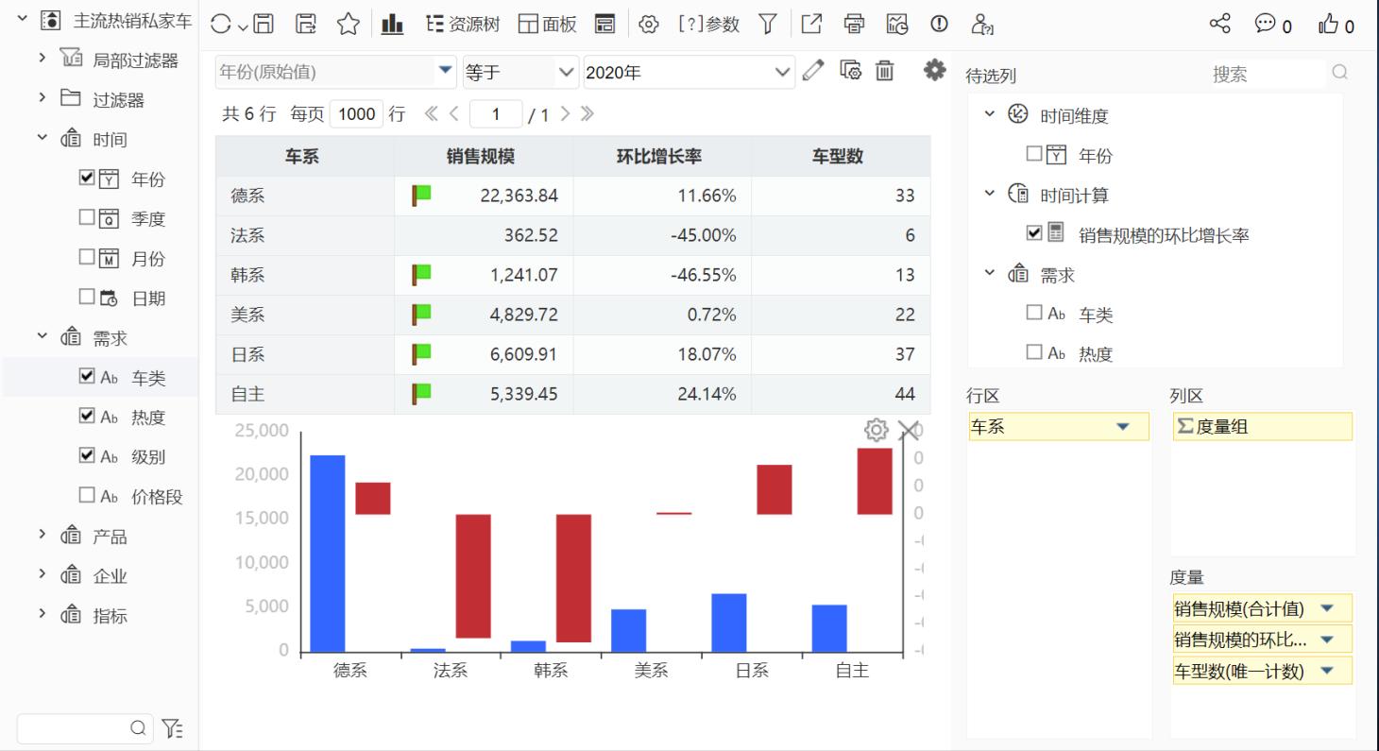Collapse the 时间 node in the left tree
The height and width of the screenshot is (751, 1379).
point(42,138)
